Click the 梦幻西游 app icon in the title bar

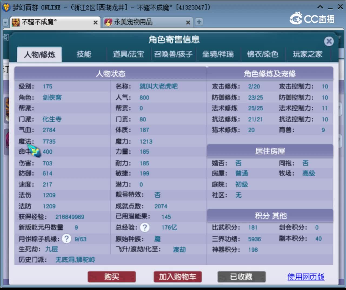[6, 7]
